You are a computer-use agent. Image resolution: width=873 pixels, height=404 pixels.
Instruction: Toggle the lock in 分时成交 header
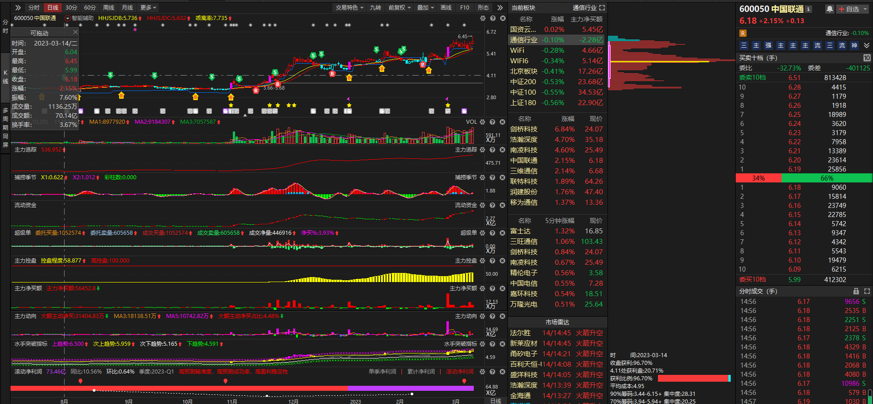856,291
